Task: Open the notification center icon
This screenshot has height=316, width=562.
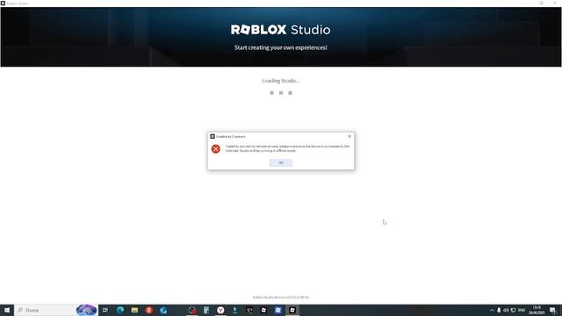Action: (x=553, y=310)
